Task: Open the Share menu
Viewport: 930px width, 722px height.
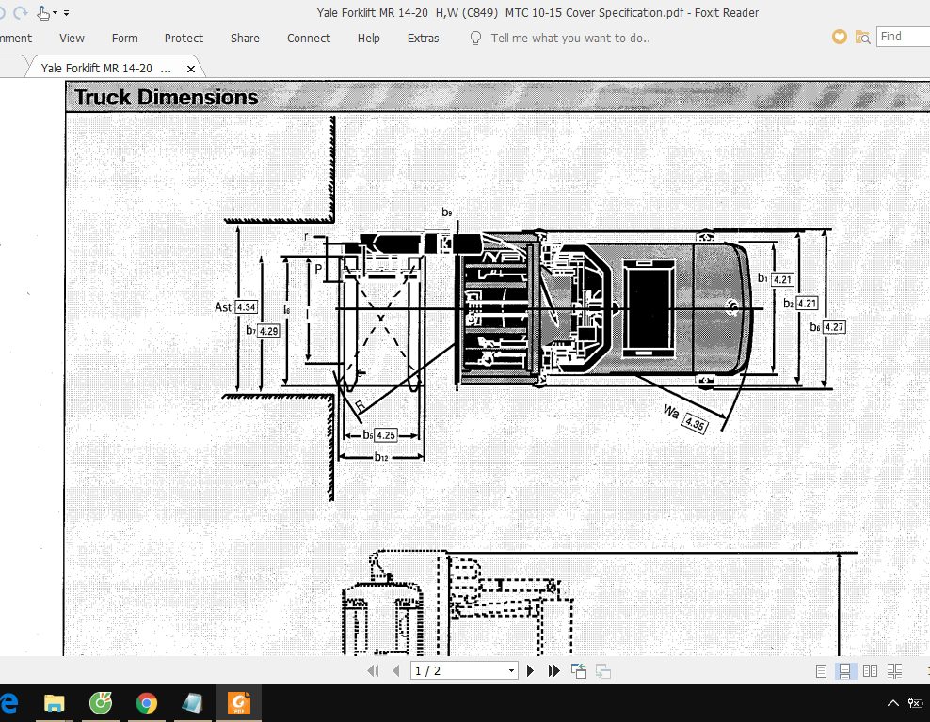Action: 245,39
